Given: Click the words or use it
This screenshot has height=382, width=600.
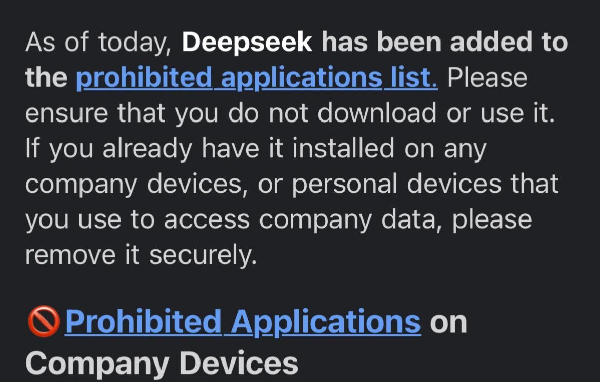Looking at the screenshot, I should (x=501, y=113).
